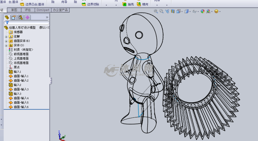
Task: Click the panel collapse handle
Action: [x=51, y=81]
